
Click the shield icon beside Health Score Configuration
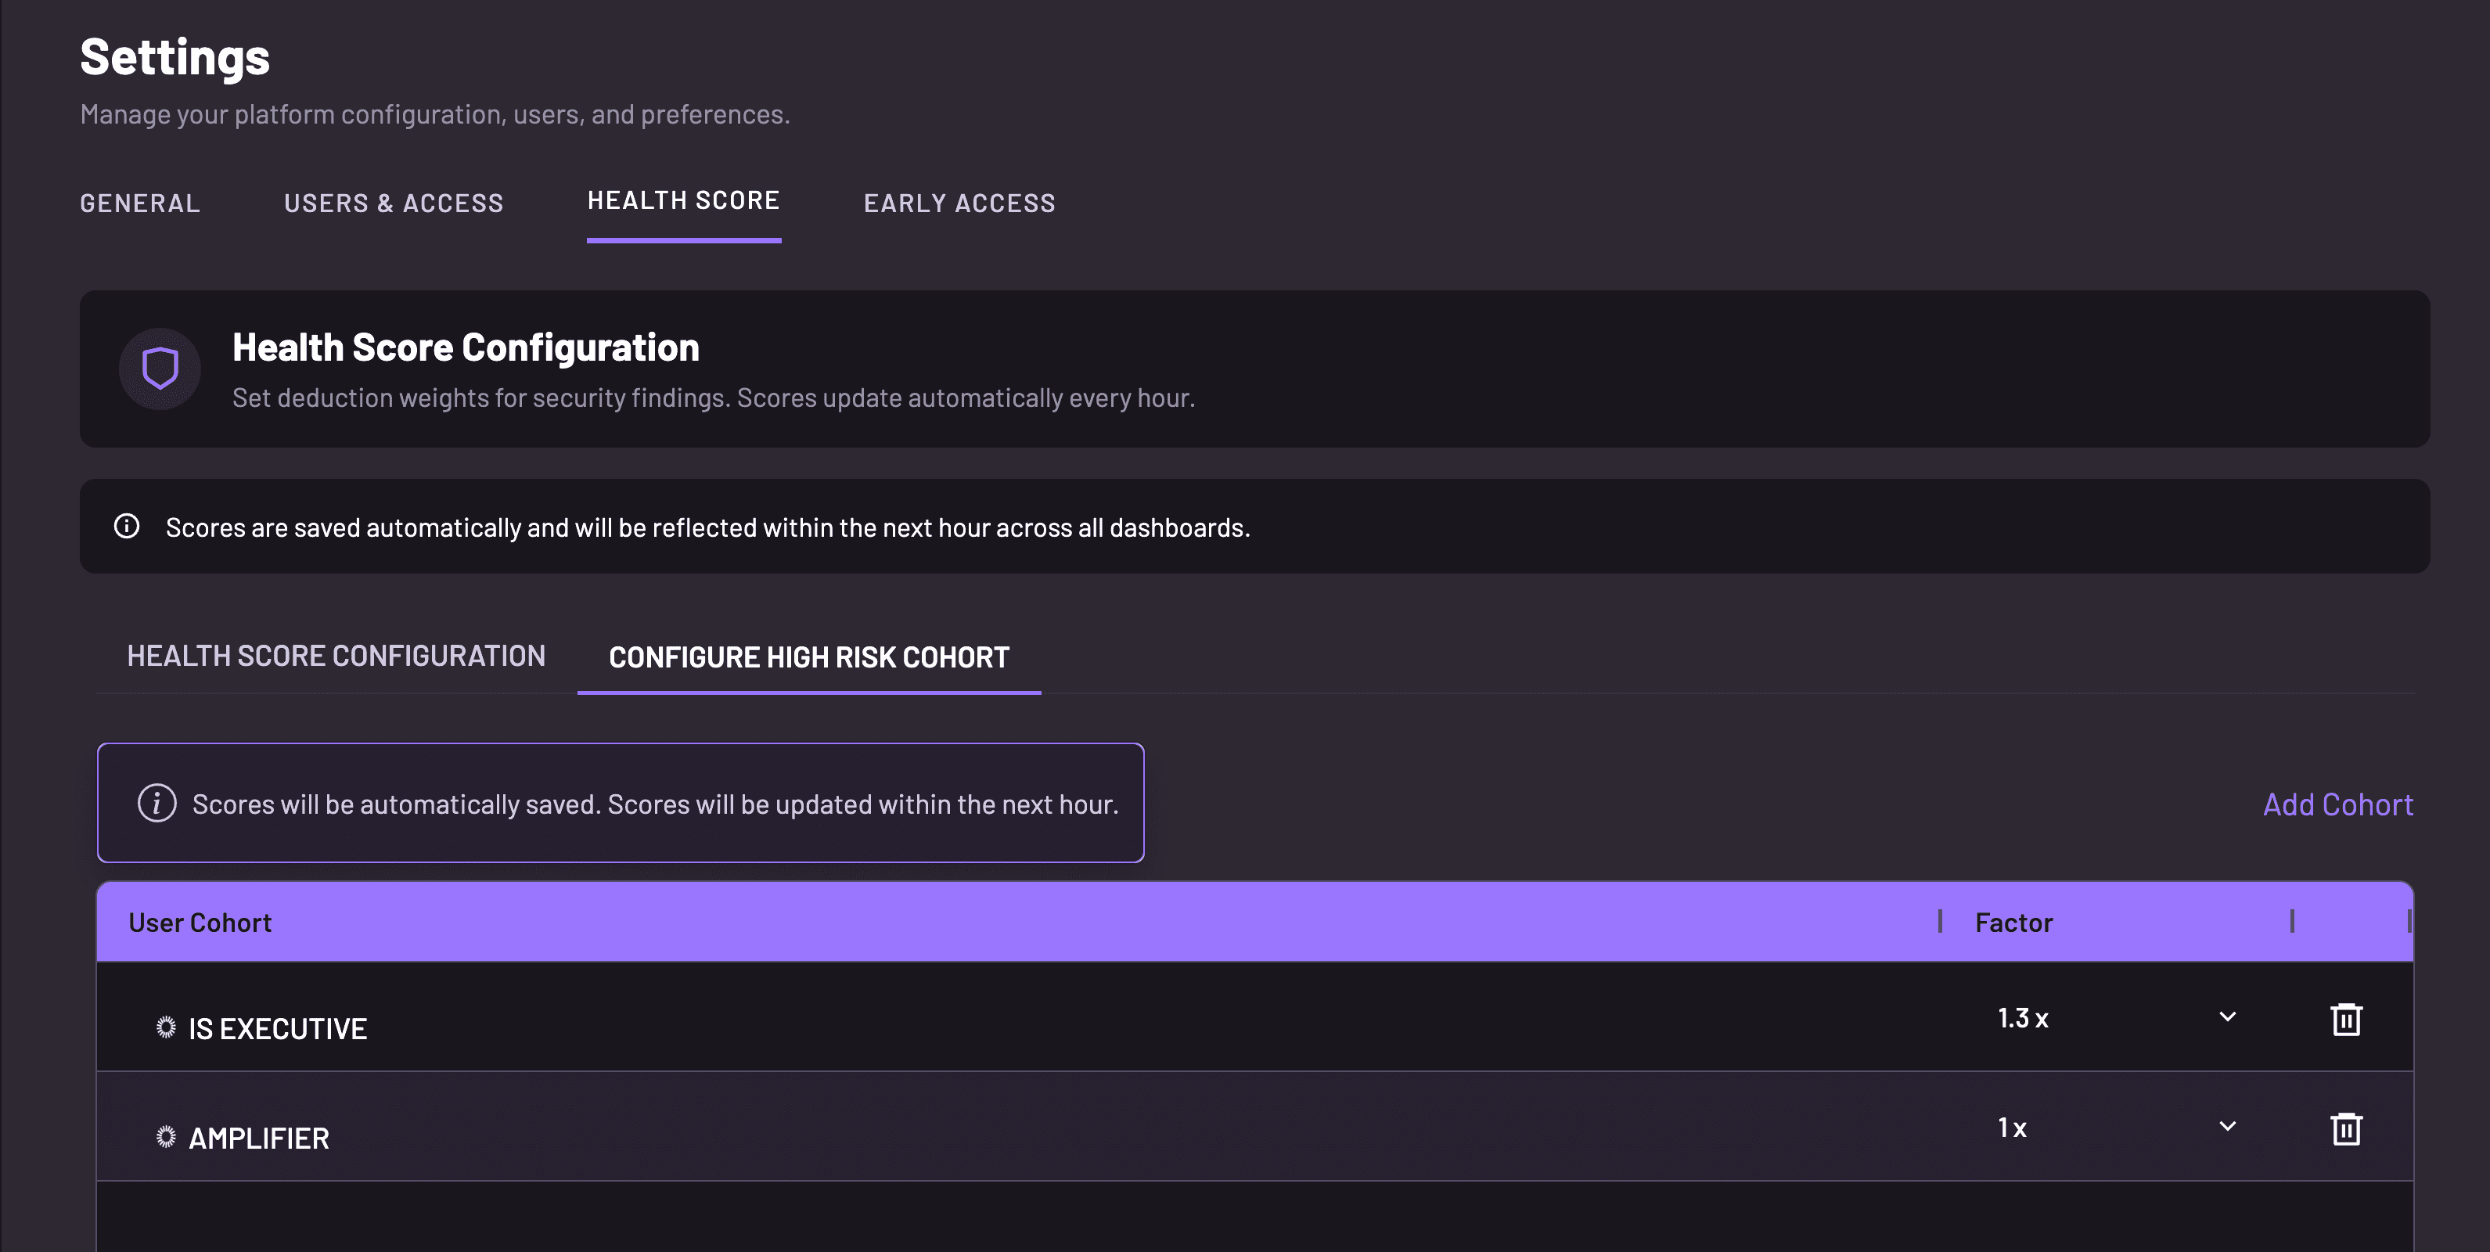pos(160,369)
